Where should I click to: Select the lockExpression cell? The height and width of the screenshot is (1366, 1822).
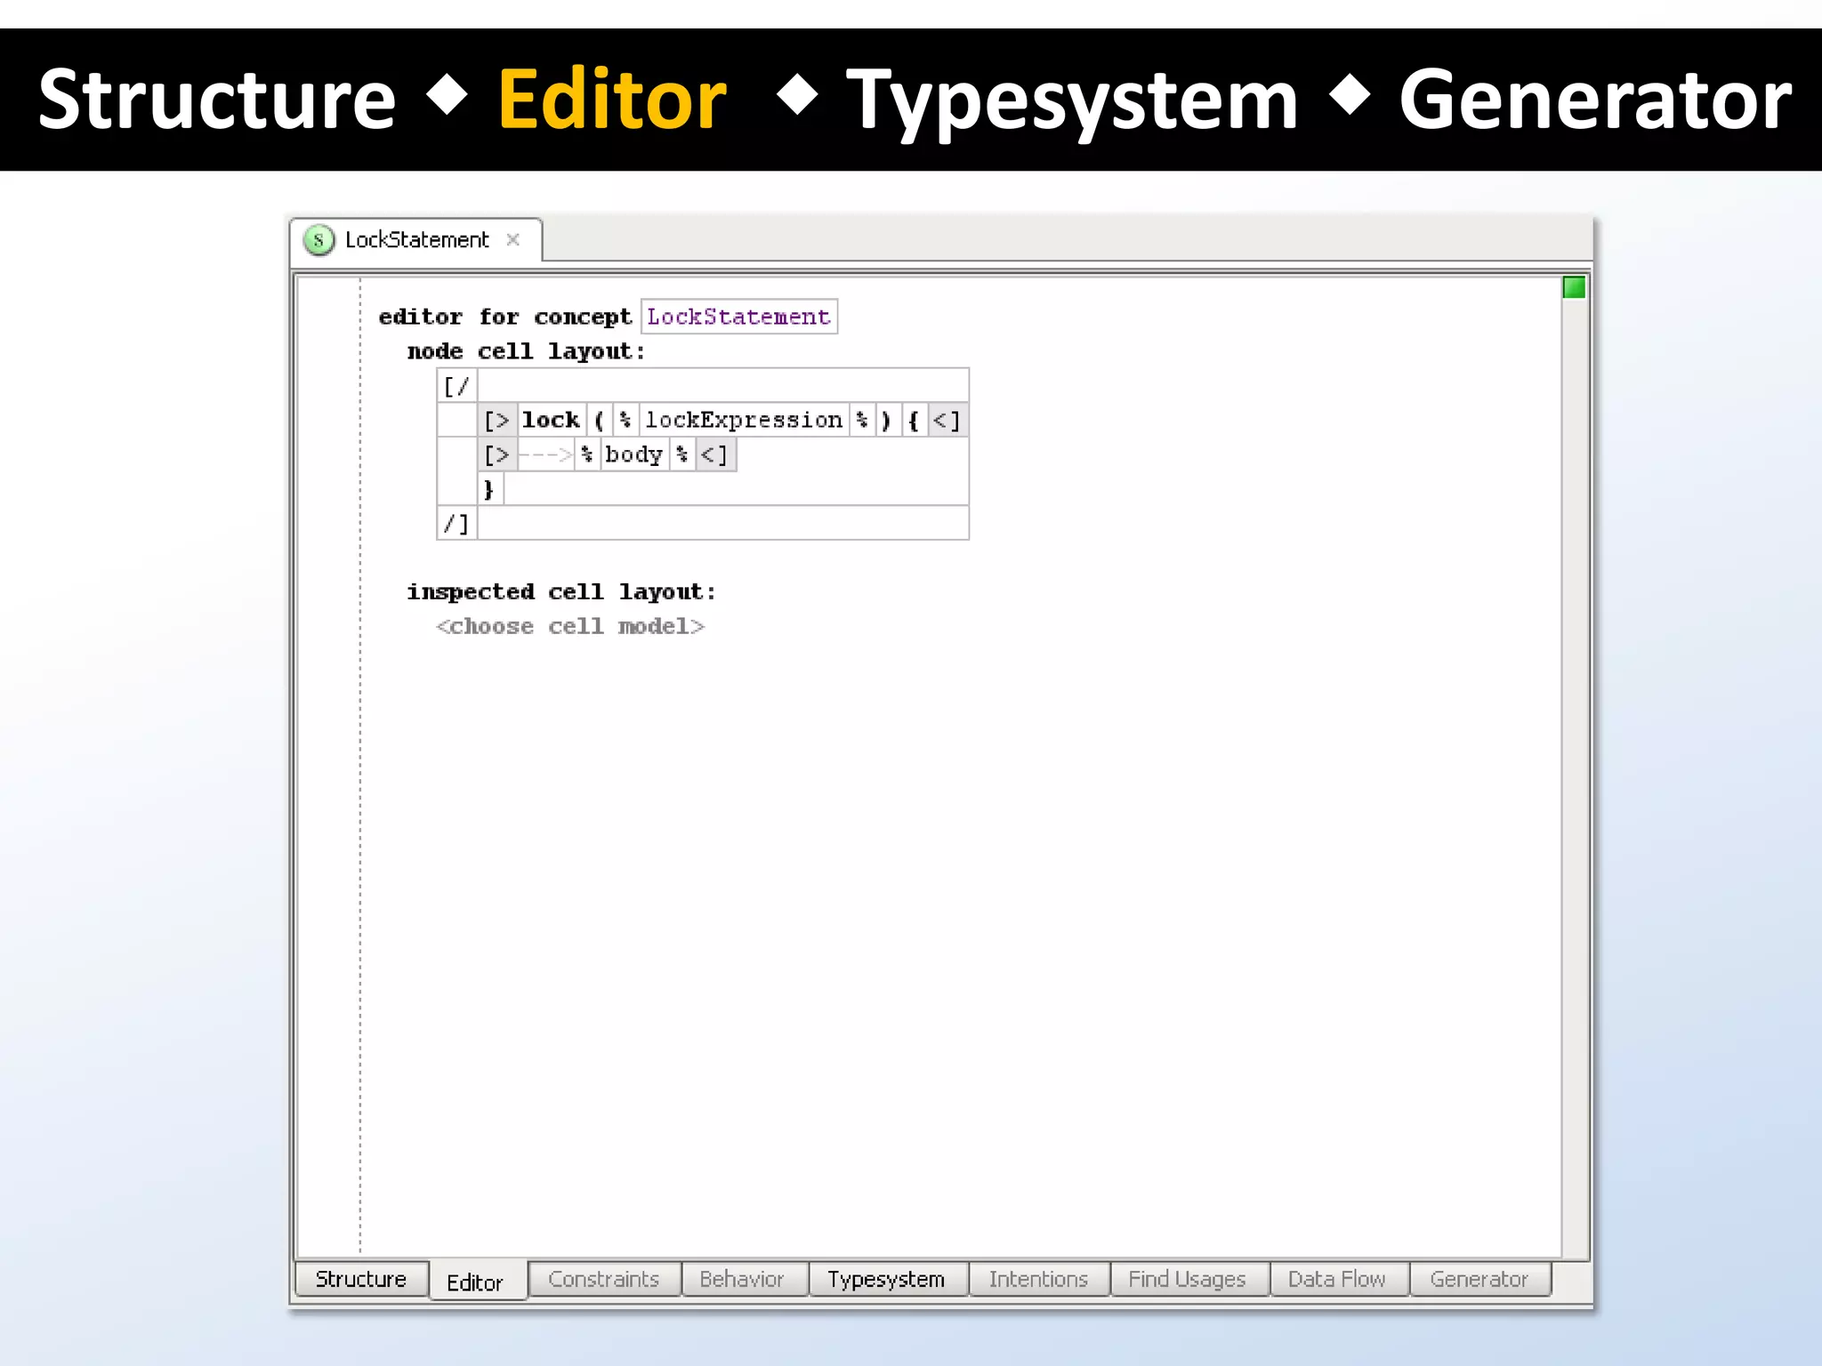[744, 420]
